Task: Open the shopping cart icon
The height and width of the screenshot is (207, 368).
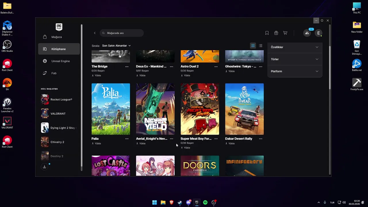Action: click(x=285, y=33)
